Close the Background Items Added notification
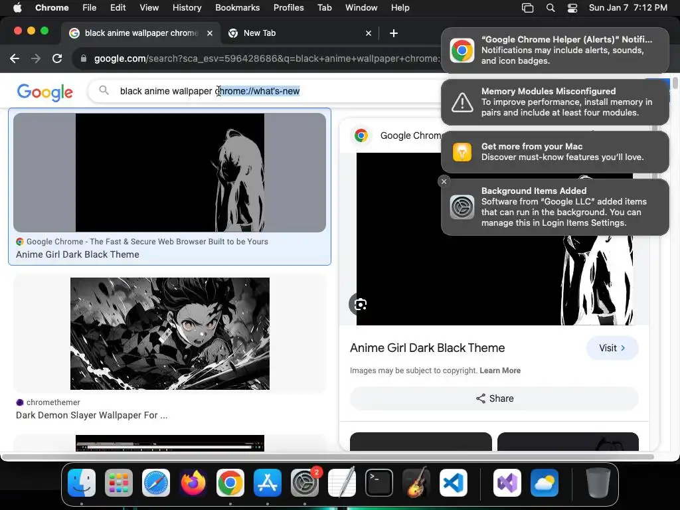Viewport: 680px width, 510px height. tap(444, 182)
